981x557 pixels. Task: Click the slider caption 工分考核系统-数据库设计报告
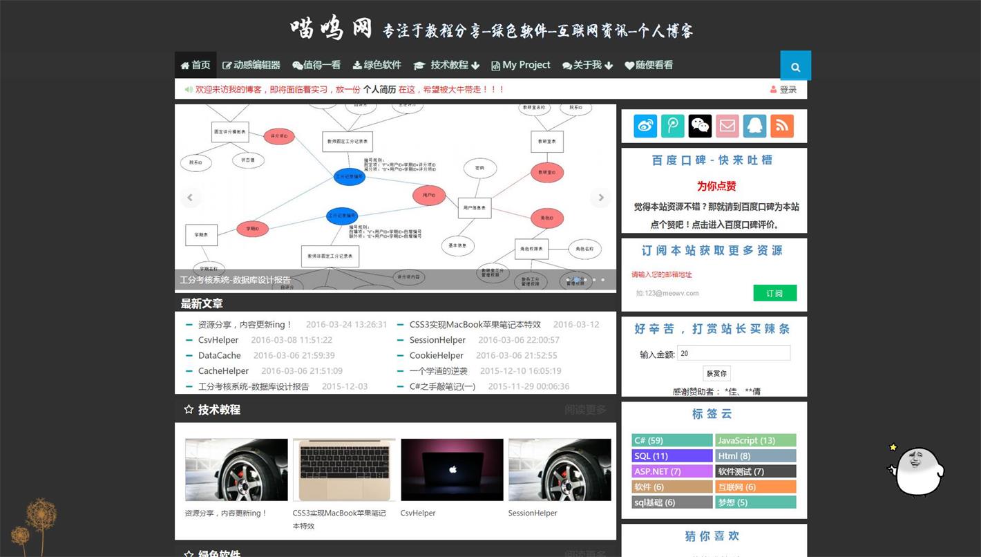coord(236,280)
